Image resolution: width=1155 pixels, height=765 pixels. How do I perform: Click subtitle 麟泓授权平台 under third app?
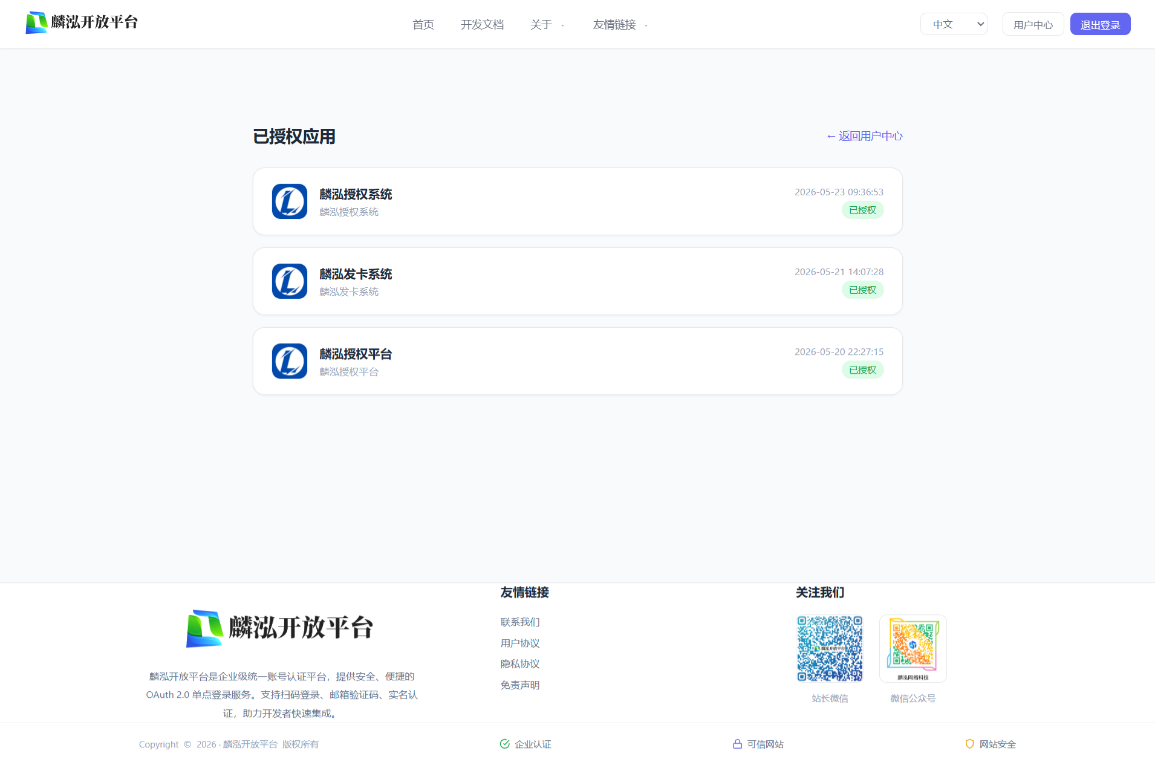(x=349, y=372)
